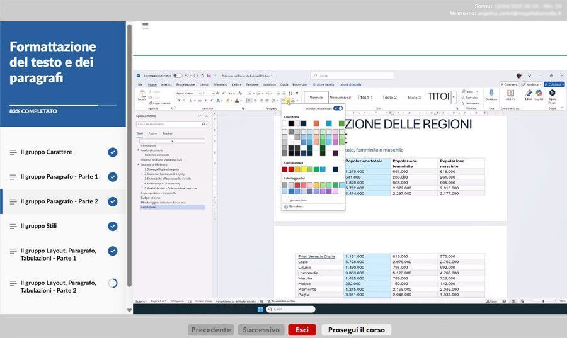Click the hamburger menu icon above the video

146,26
